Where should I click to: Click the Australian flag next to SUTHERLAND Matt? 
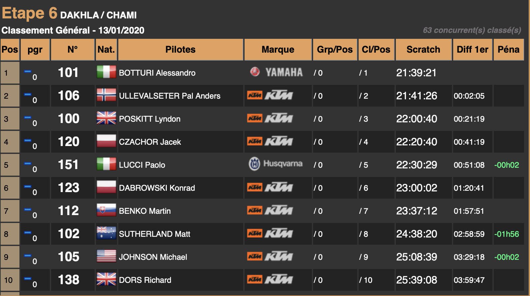coord(106,233)
